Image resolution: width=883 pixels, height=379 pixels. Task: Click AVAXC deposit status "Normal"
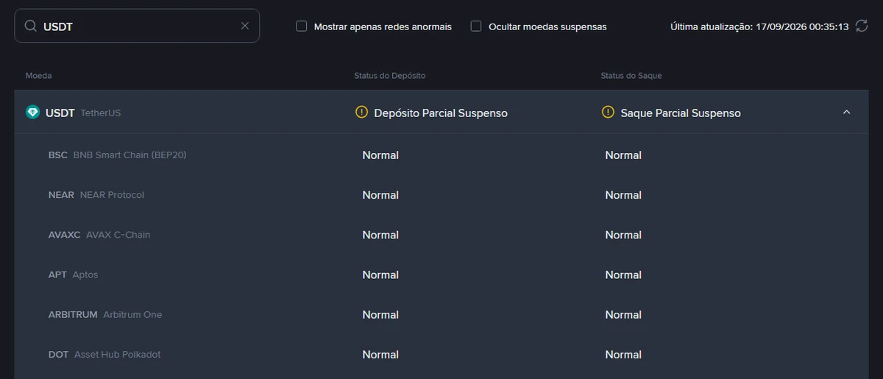[x=380, y=235]
